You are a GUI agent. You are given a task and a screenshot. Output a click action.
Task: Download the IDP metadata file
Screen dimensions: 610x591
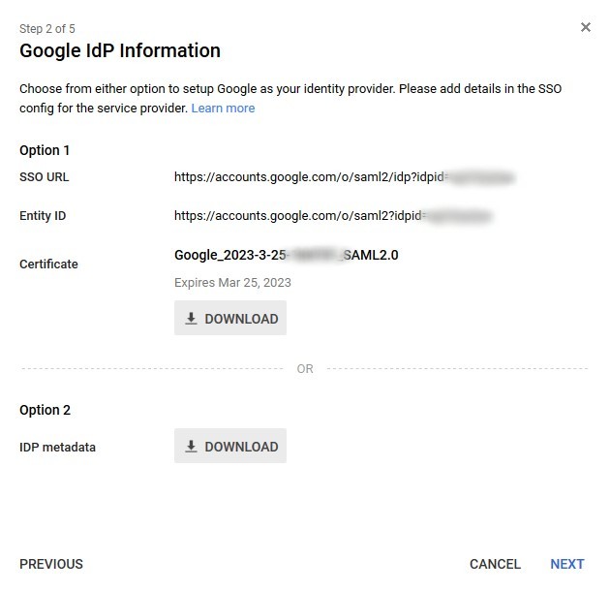[x=230, y=446]
